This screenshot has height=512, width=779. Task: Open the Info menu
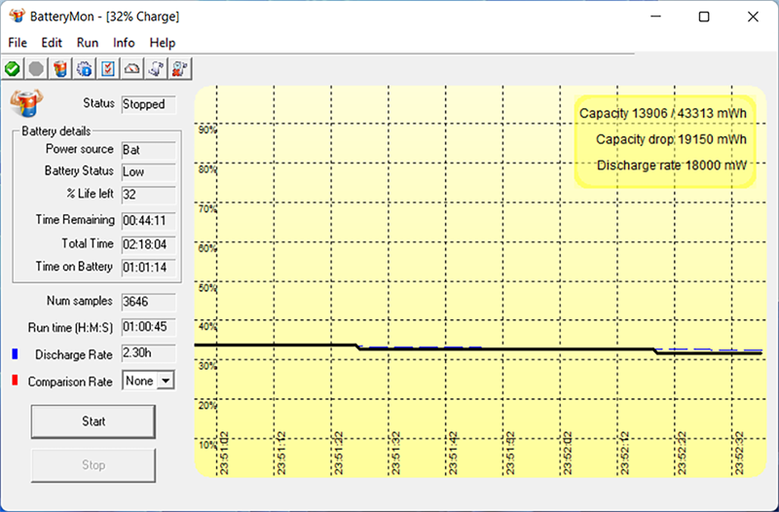click(124, 43)
